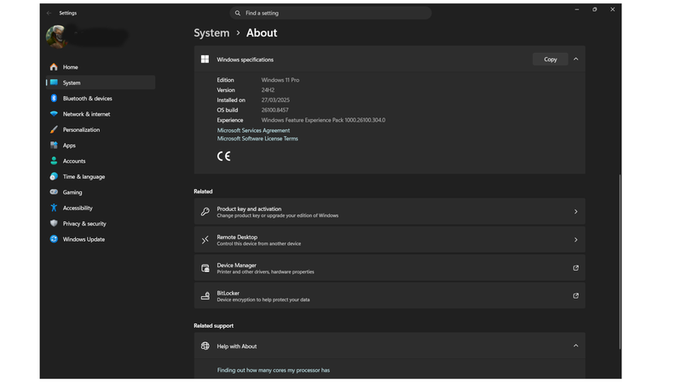Click the Apps sidebar icon
The image size is (682, 383).
coord(54,145)
